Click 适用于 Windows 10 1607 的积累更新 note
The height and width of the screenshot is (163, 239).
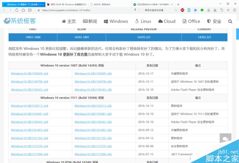[195, 81]
